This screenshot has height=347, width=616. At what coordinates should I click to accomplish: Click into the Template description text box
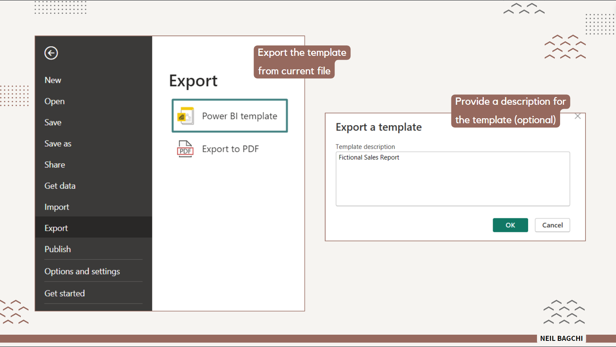point(453,179)
